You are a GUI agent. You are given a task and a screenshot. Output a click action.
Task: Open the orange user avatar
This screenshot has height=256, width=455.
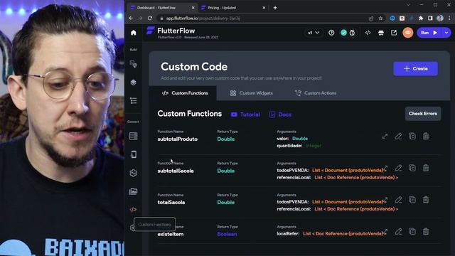[407, 33]
